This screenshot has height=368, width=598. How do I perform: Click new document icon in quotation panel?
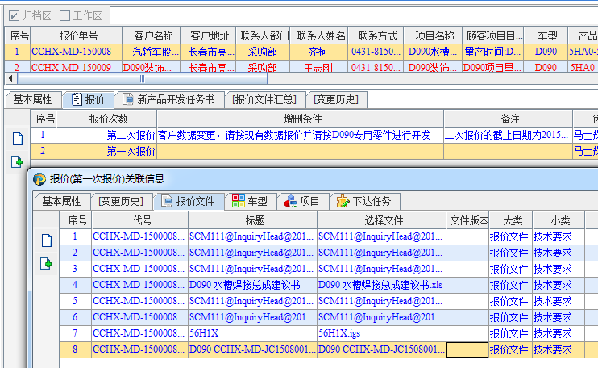tap(17, 138)
